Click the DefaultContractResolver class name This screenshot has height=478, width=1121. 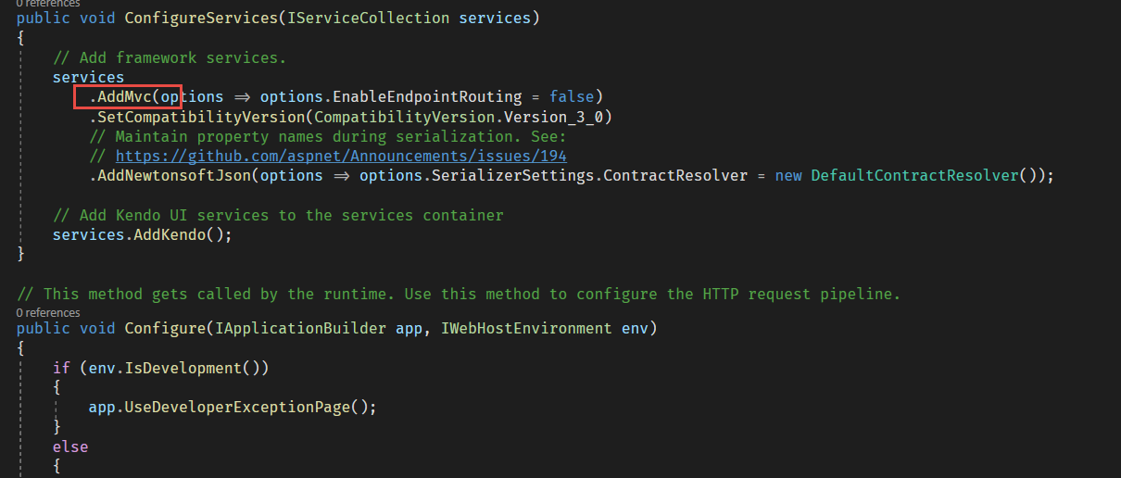tap(913, 175)
